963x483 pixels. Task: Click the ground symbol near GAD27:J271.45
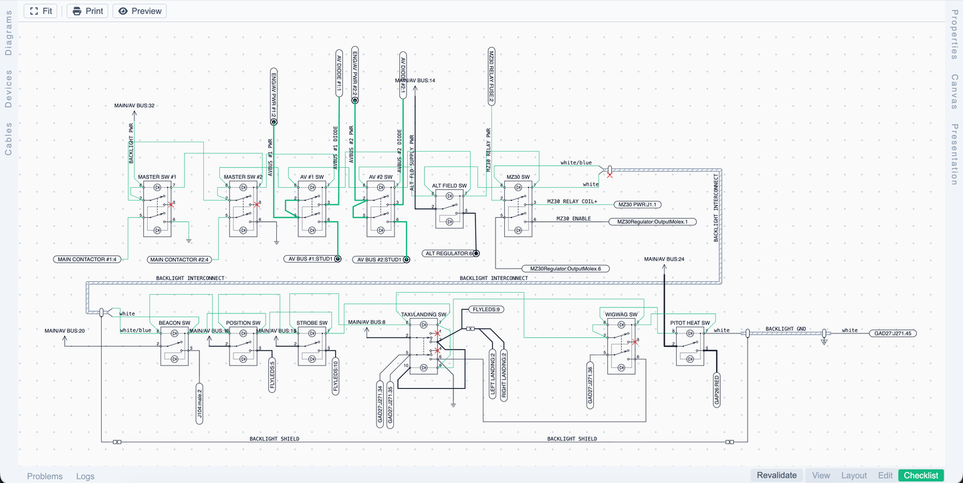[x=824, y=341]
